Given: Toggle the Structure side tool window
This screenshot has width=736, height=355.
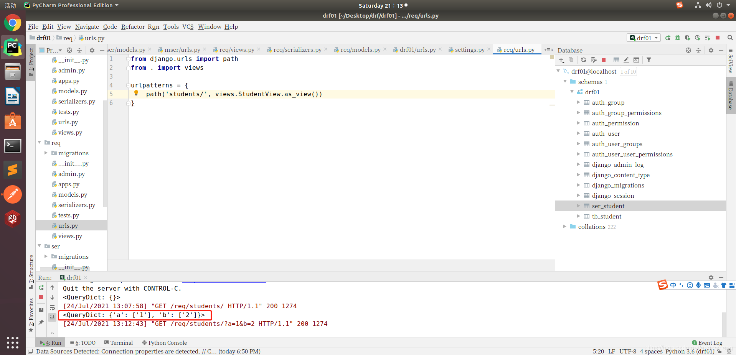Looking at the screenshot, I should tap(31, 272).
